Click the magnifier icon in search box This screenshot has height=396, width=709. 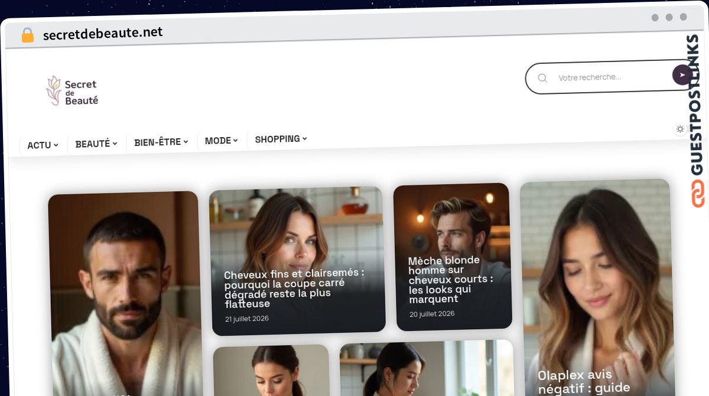[x=542, y=78]
